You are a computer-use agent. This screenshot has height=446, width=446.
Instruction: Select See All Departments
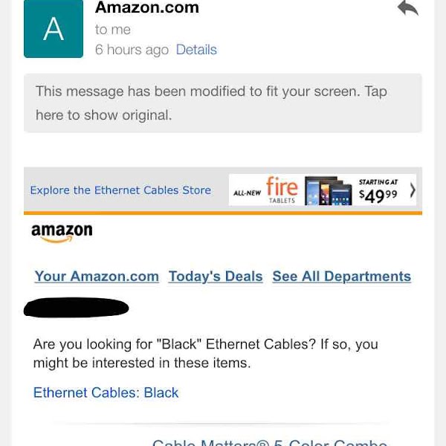tap(341, 277)
